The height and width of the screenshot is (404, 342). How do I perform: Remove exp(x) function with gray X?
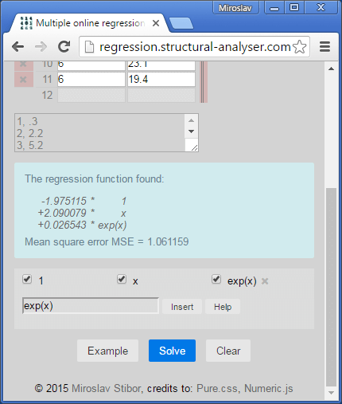[x=265, y=281]
